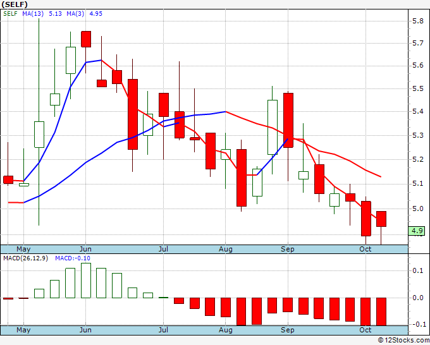Click Aug on the price chart axis

tap(225, 249)
